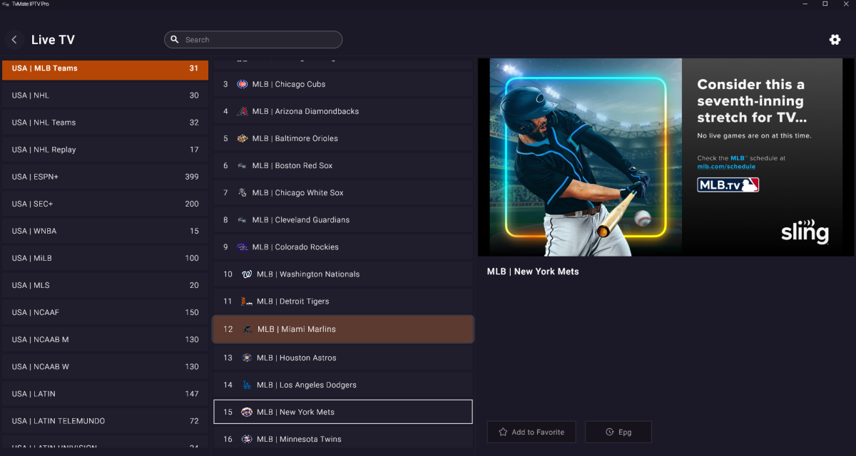
Task: Click the Houston Astros team logo
Action: (x=247, y=358)
